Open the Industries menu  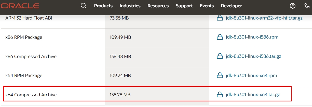click(x=130, y=6)
